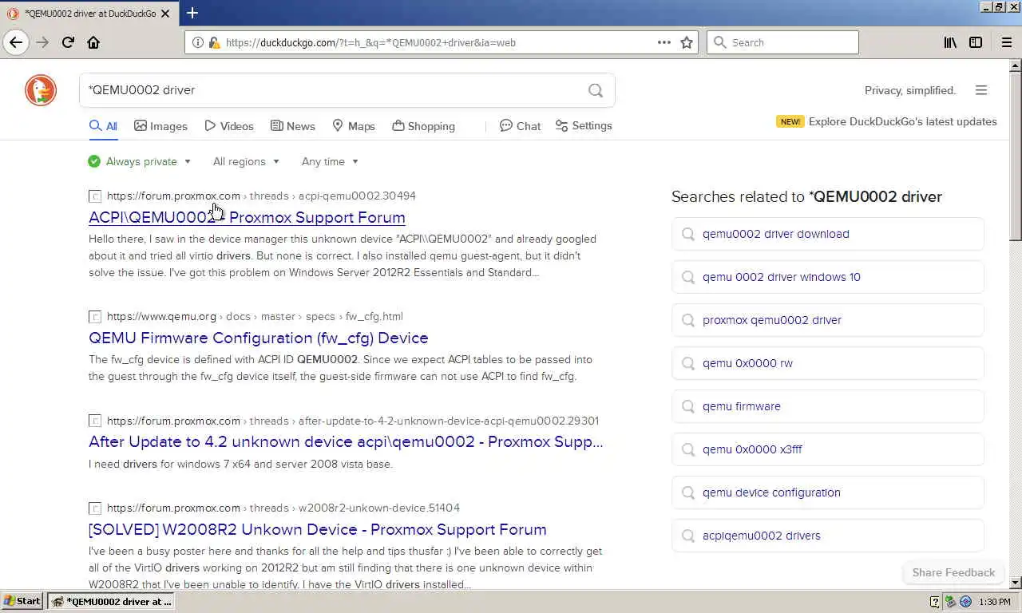Reload the current page

point(68,42)
